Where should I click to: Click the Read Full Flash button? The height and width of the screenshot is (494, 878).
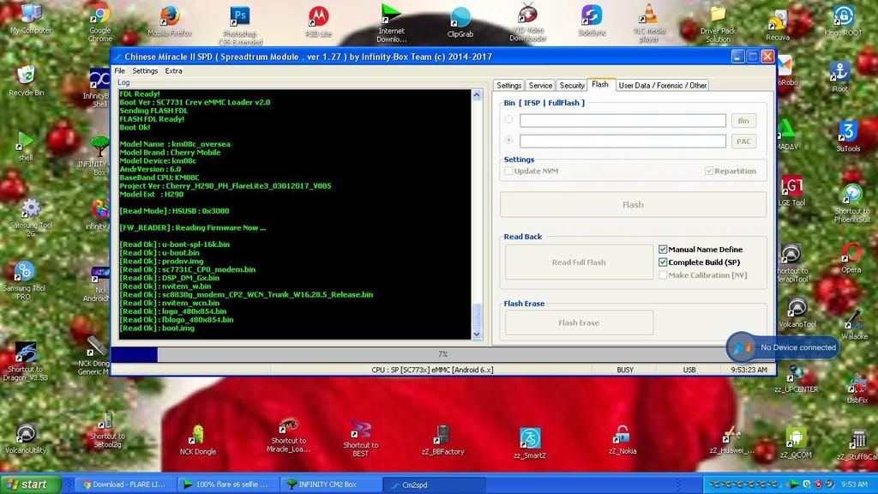[579, 262]
